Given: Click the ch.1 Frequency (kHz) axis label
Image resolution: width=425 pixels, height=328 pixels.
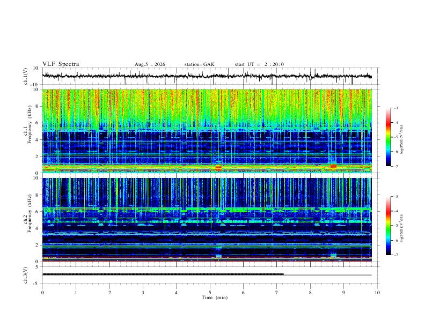Looking at the screenshot, I should pyautogui.click(x=30, y=124).
